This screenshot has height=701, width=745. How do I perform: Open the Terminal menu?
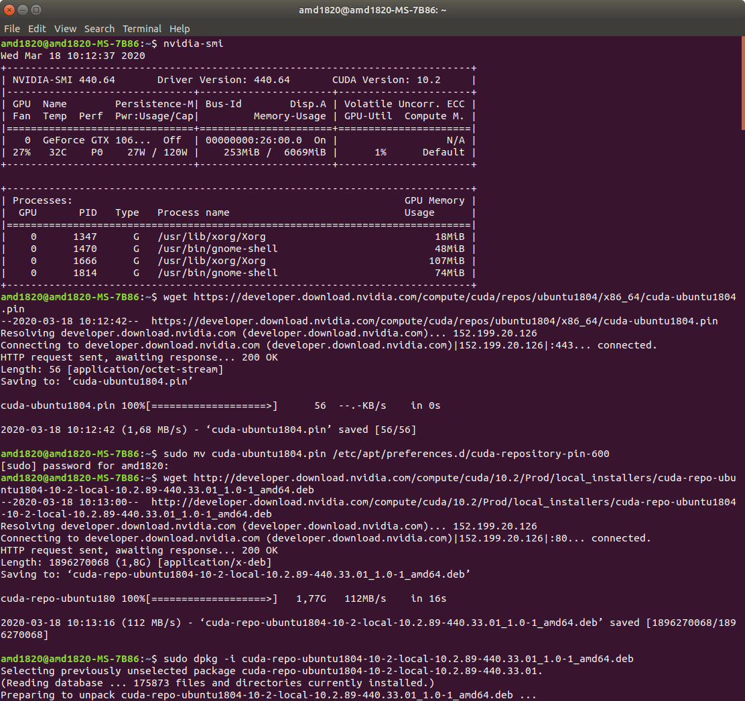click(x=141, y=29)
